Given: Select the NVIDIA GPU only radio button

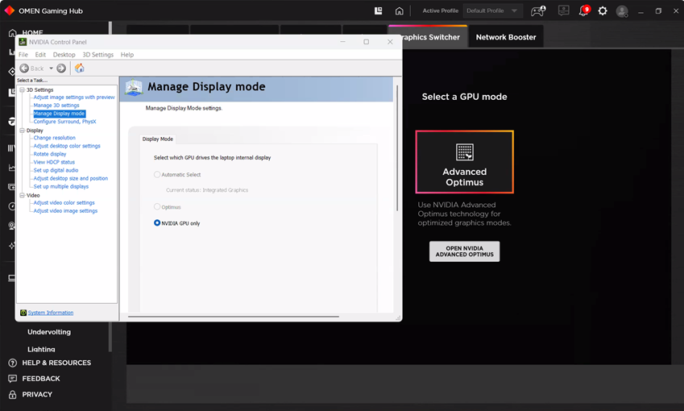Looking at the screenshot, I should pyautogui.click(x=157, y=223).
